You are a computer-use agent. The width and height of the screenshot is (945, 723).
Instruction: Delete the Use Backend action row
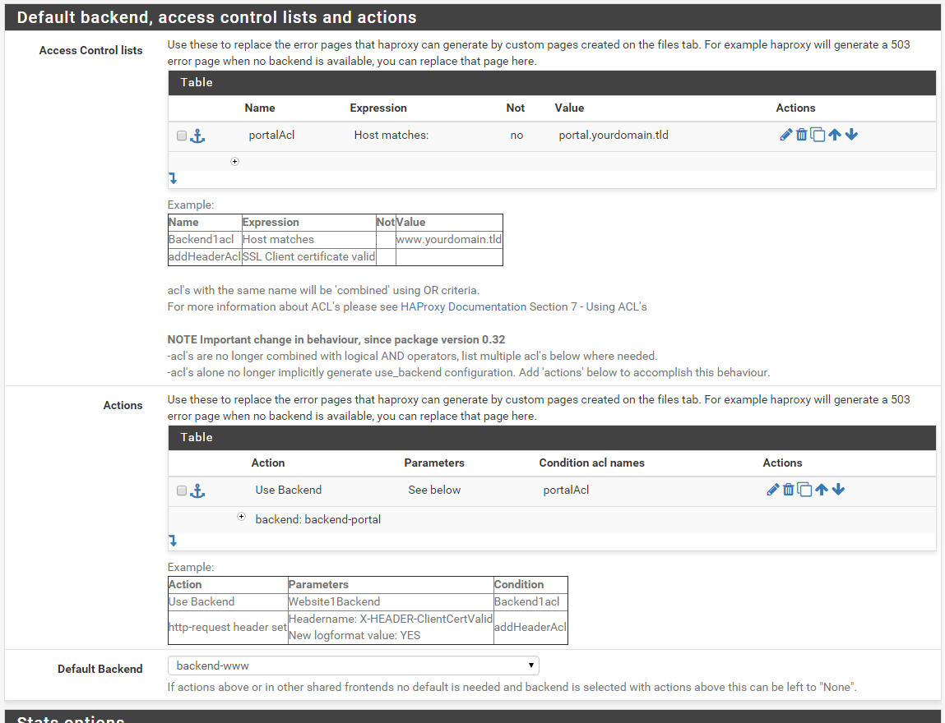(x=788, y=490)
